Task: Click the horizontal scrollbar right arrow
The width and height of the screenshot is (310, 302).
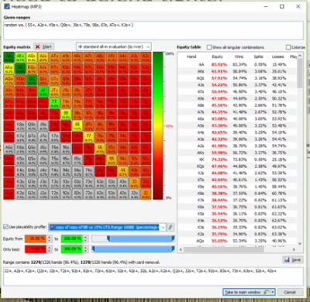Action: pyautogui.click(x=294, y=249)
